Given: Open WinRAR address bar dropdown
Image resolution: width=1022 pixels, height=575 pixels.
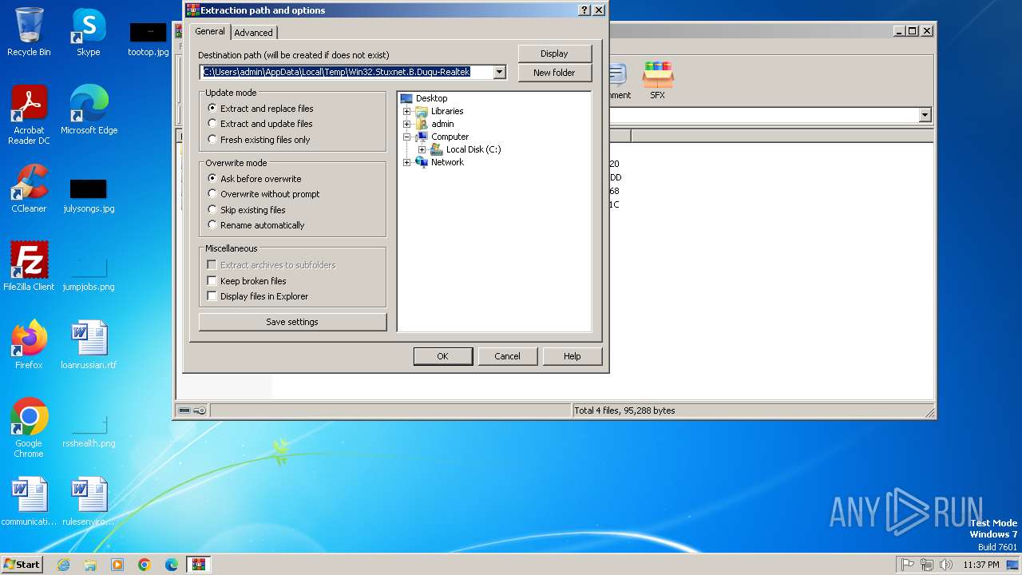Looking at the screenshot, I should click(925, 115).
